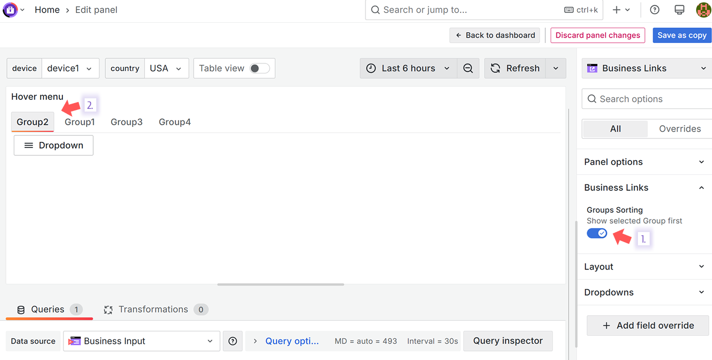Viewport: 712px width, 360px height.
Task: Click Back to dashboard button
Action: click(495, 35)
